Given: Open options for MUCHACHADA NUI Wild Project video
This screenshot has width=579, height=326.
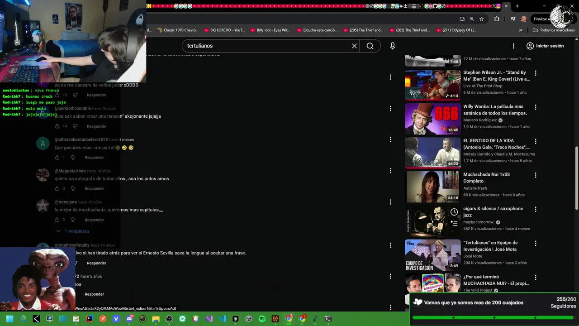Looking at the screenshot, I should coord(536,278).
